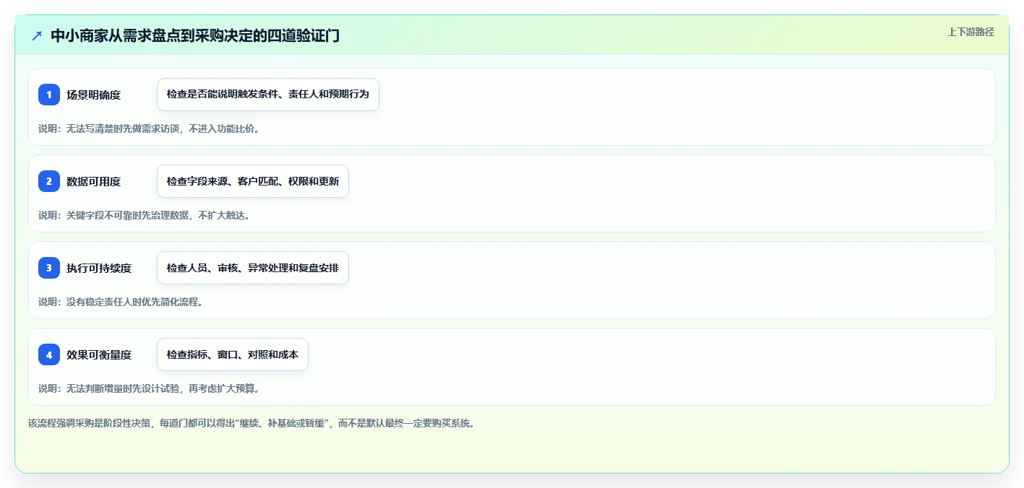Click the arrow icon beside the panel title
The width and height of the screenshot is (1024, 488).
[x=37, y=36]
